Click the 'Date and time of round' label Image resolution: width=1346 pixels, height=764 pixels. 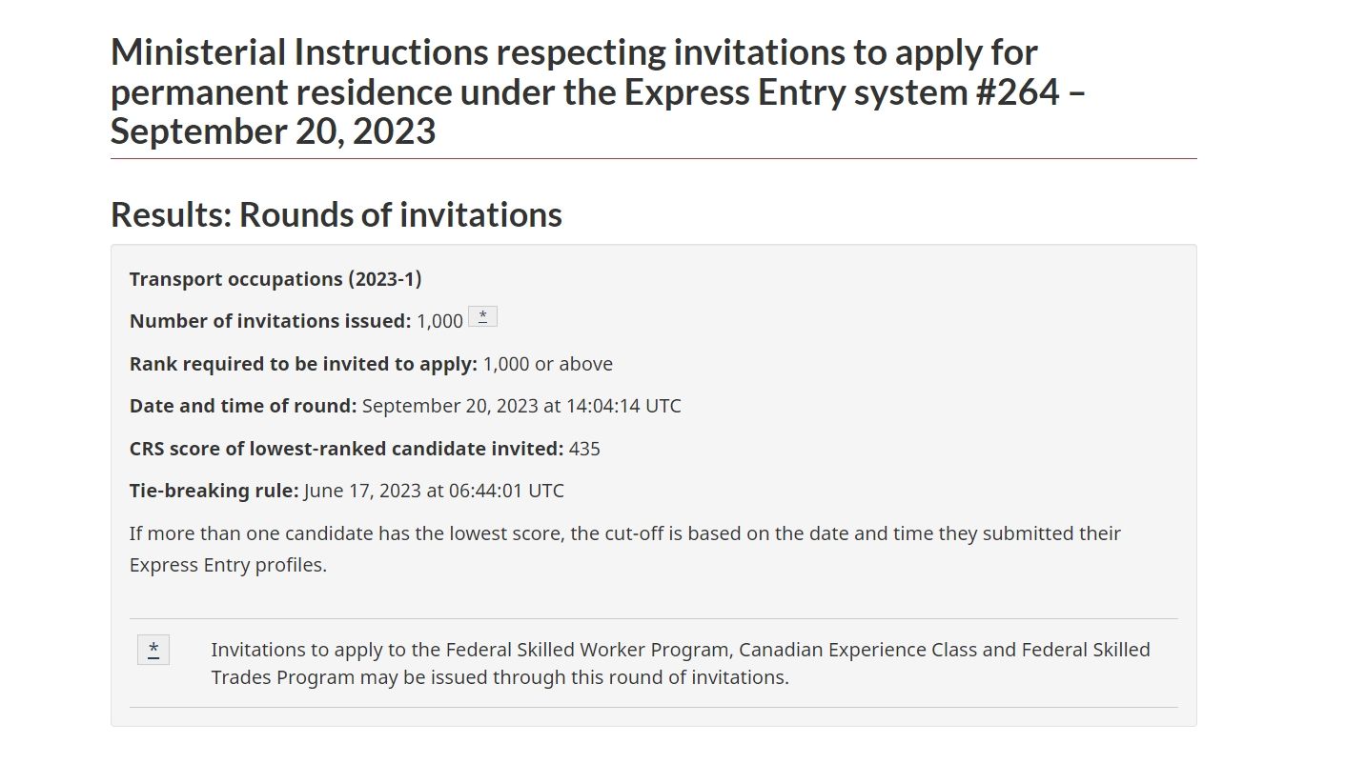(243, 406)
